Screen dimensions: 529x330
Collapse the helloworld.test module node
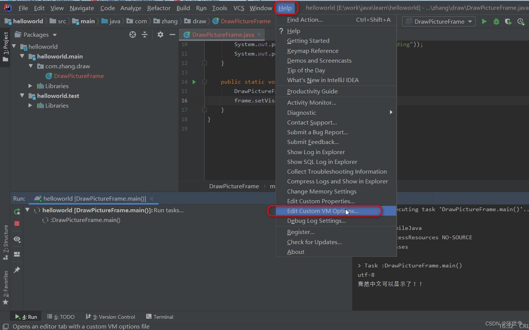point(22,96)
